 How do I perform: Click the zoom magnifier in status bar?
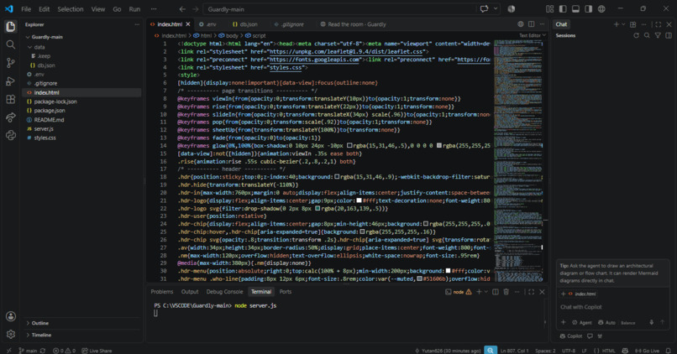point(491,350)
